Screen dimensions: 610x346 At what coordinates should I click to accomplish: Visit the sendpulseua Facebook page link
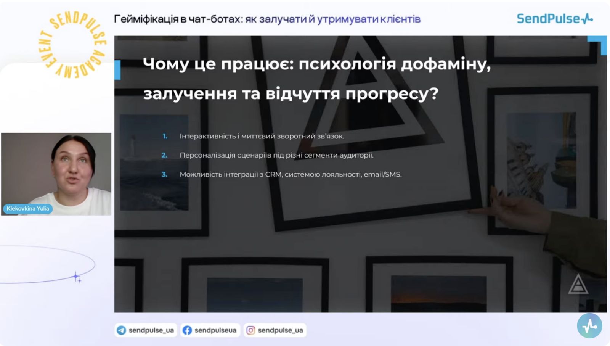click(215, 330)
